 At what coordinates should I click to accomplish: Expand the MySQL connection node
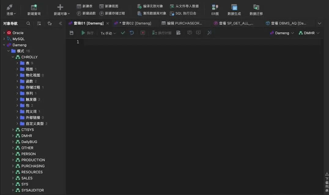coord(4,39)
